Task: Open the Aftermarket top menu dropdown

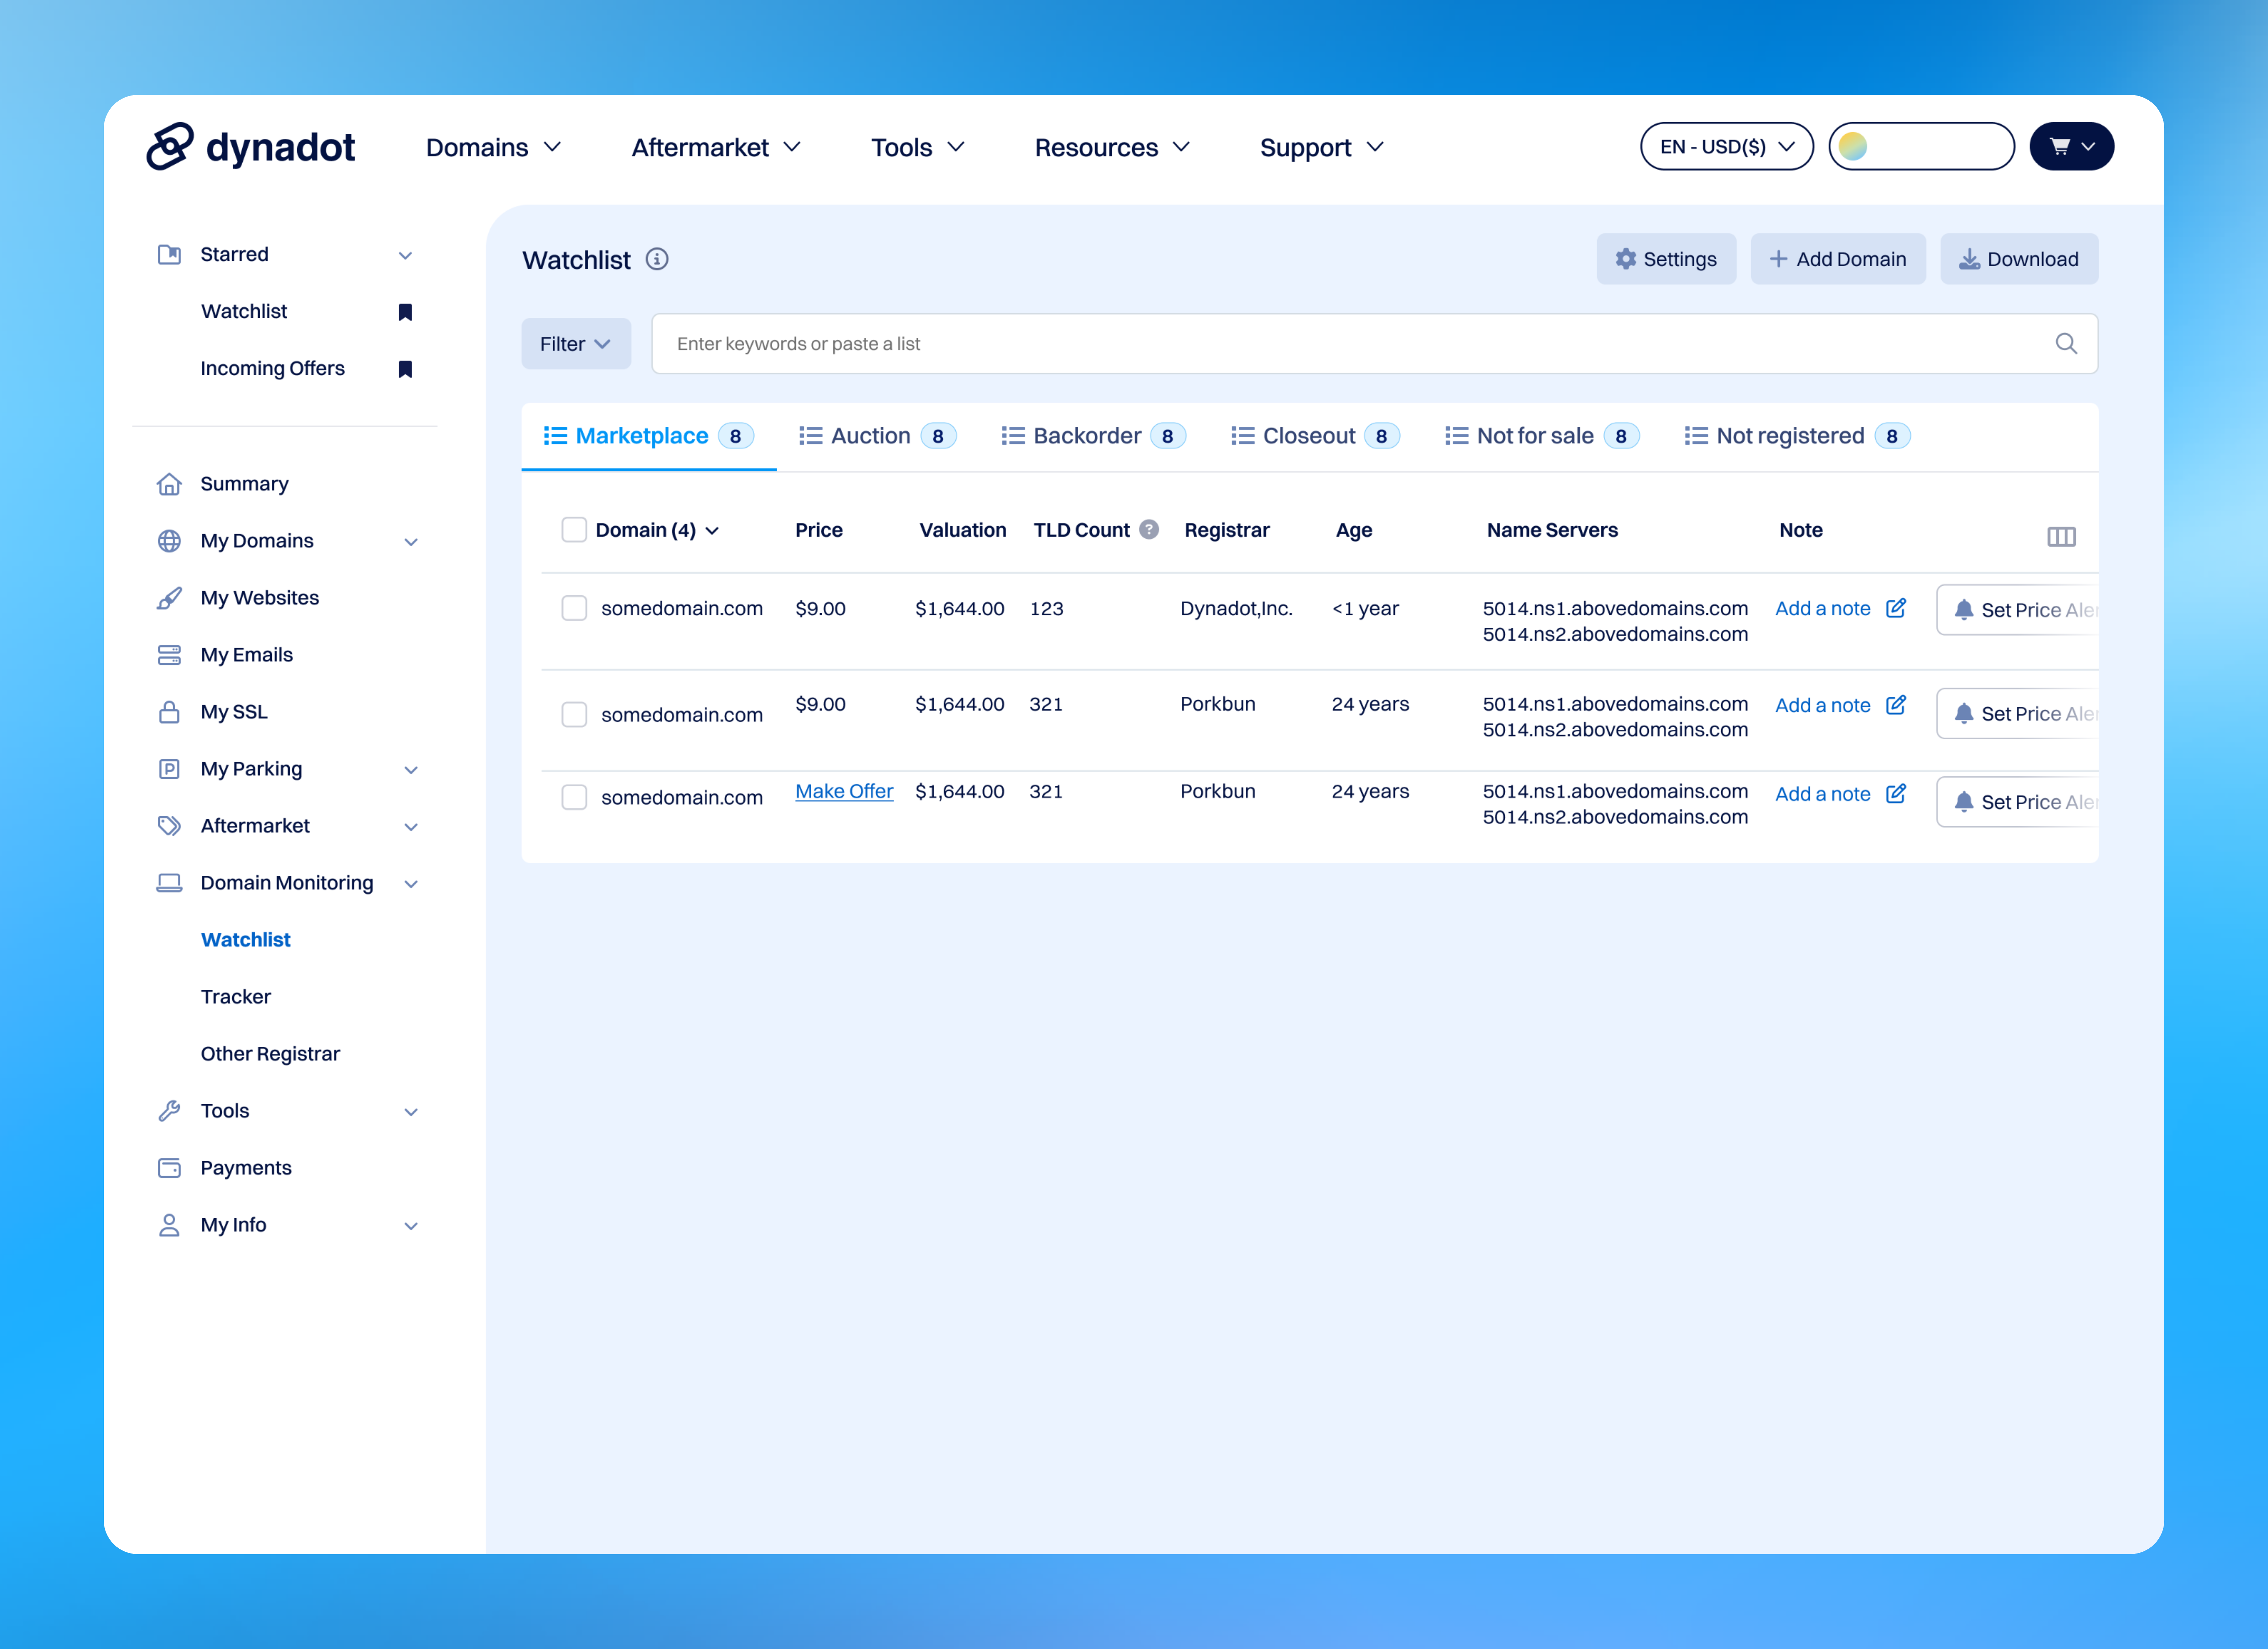Action: (716, 147)
